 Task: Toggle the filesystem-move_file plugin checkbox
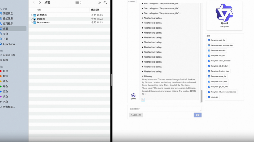coord(209,76)
